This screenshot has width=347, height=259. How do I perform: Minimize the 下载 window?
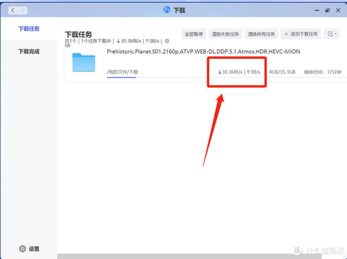(317, 10)
